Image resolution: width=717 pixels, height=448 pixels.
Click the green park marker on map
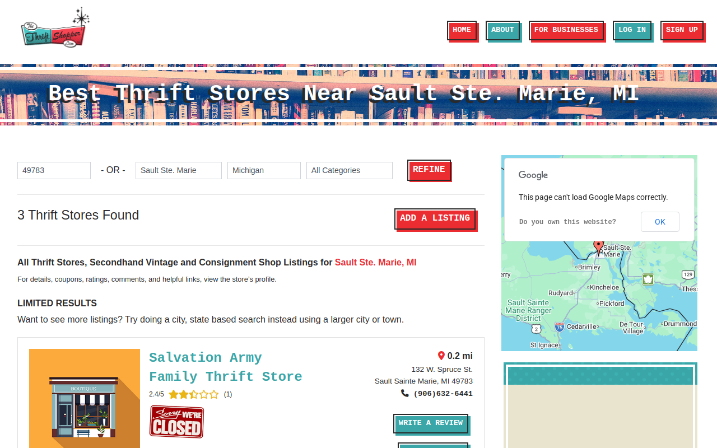click(648, 279)
